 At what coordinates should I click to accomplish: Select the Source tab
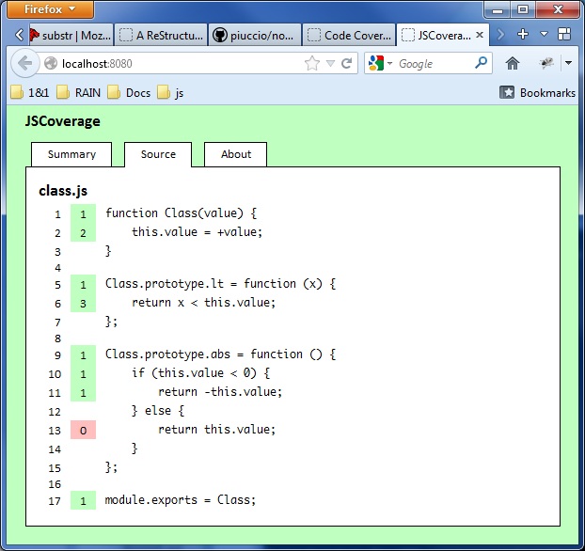(158, 154)
